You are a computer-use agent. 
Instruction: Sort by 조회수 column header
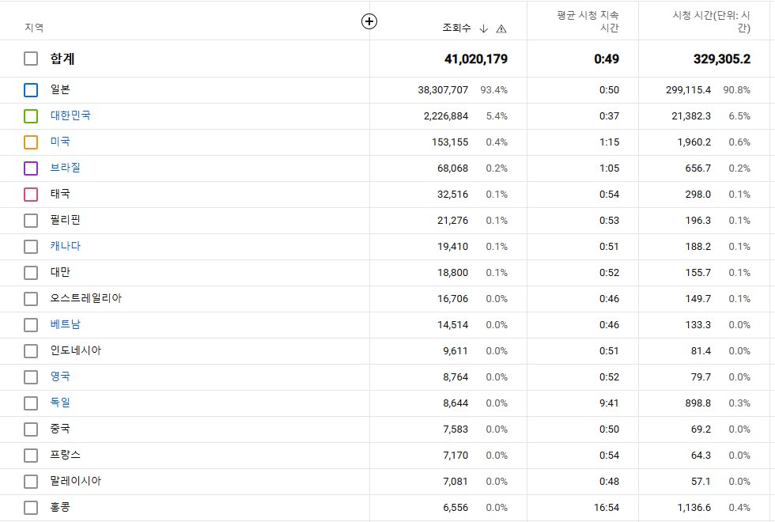456,28
